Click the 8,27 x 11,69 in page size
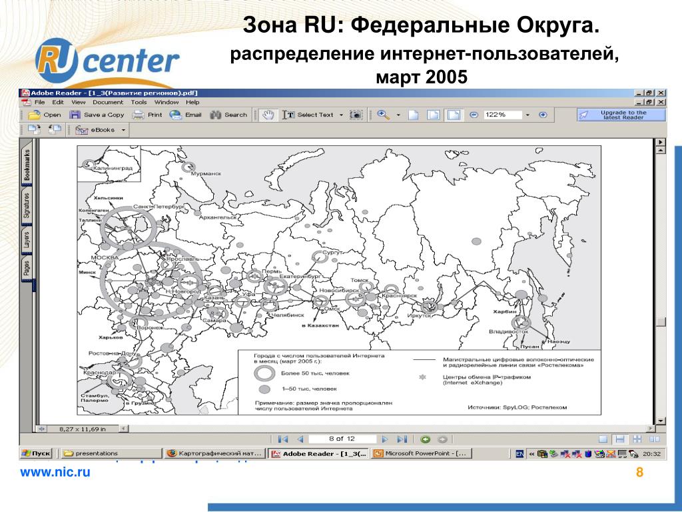The width and height of the screenshot is (682, 512). point(82,429)
